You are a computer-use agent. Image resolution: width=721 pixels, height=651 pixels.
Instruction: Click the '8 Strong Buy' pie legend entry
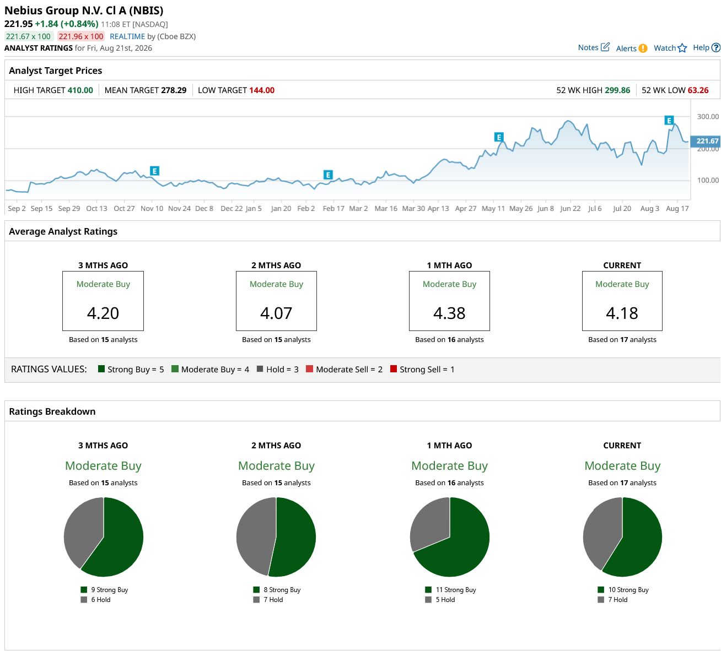pyautogui.click(x=277, y=590)
